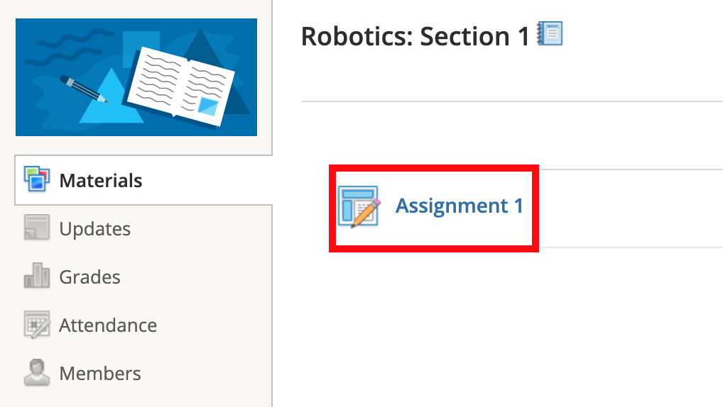Switch to the Materials tab
This screenshot has height=407, width=723.
tap(100, 181)
